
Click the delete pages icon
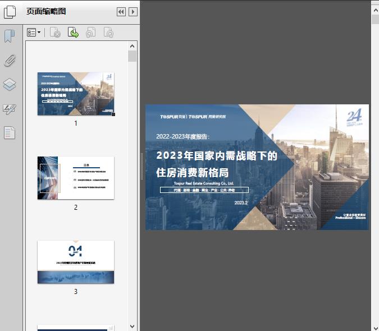pyautogui.click(x=55, y=33)
